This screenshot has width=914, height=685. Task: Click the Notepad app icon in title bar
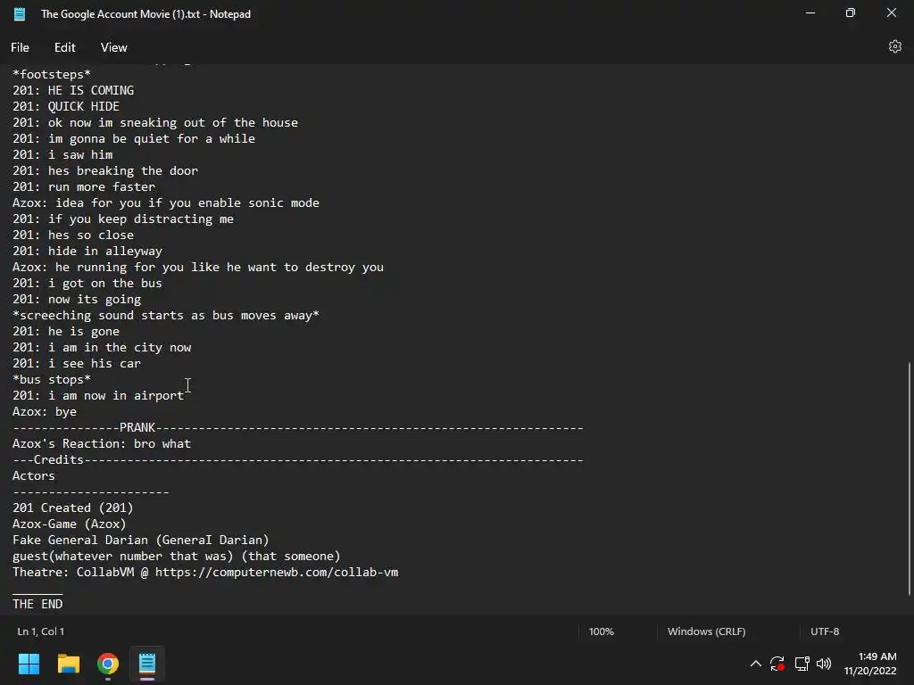[20, 14]
